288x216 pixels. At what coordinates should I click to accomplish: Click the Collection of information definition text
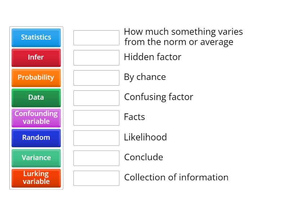(176, 177)
